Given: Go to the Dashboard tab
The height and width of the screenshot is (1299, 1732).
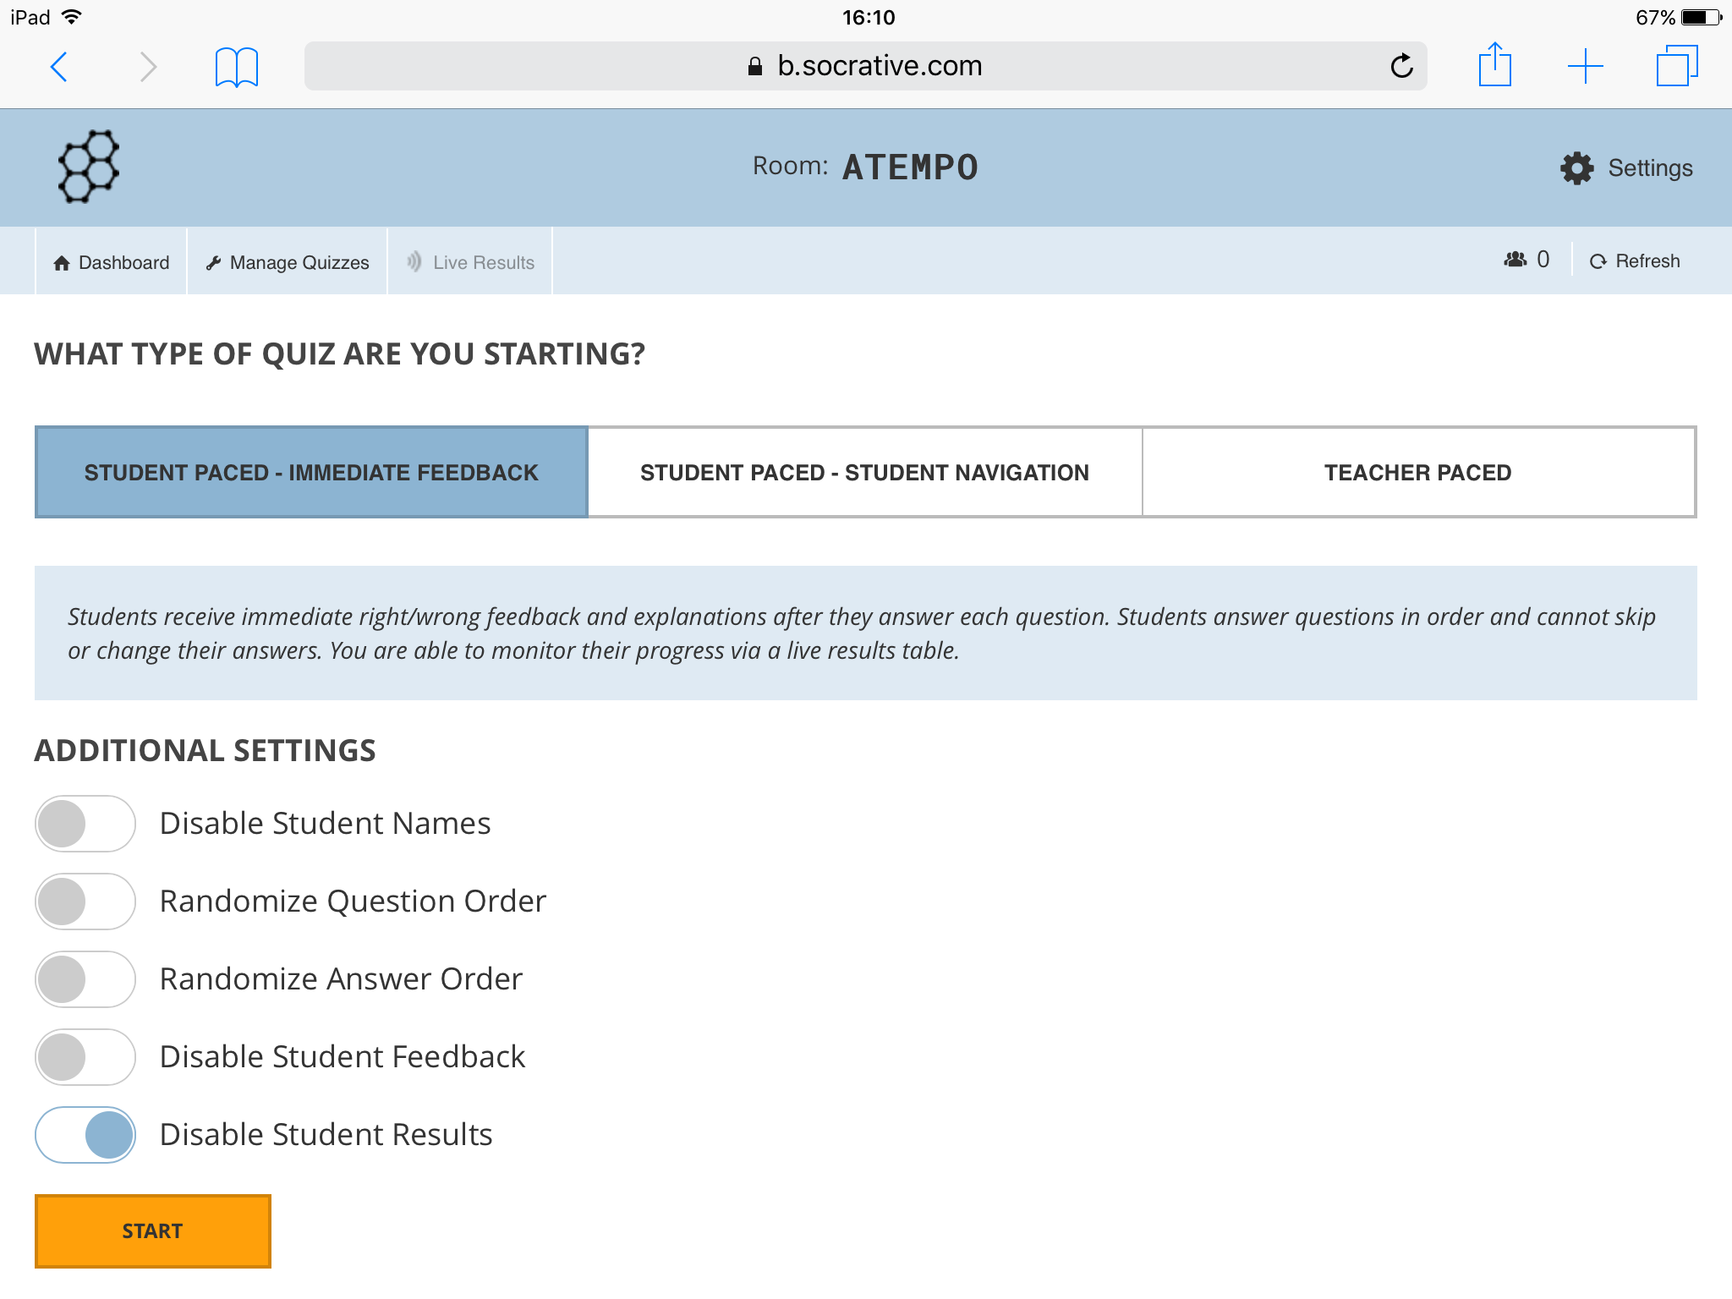Looking at the screenshot, I should coord(111,262).
